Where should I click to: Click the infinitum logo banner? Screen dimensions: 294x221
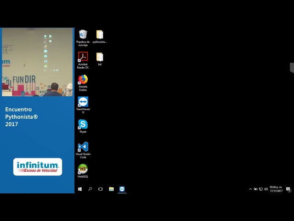tap(38, 167)
